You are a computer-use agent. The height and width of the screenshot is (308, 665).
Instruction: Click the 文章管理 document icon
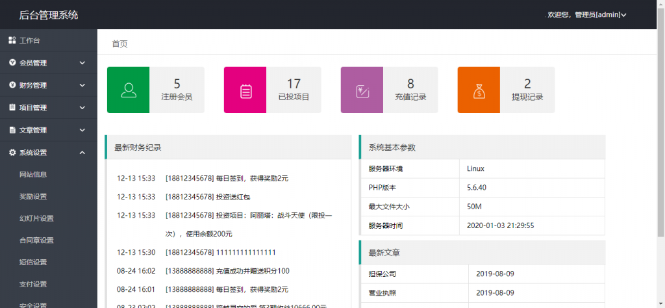pos(12,130)
